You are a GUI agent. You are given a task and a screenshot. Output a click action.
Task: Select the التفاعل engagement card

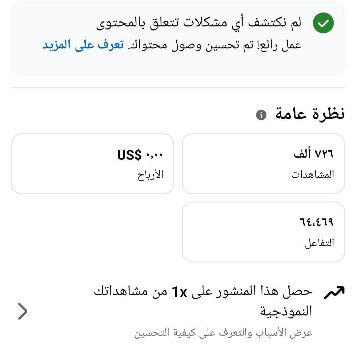[263, 232]
